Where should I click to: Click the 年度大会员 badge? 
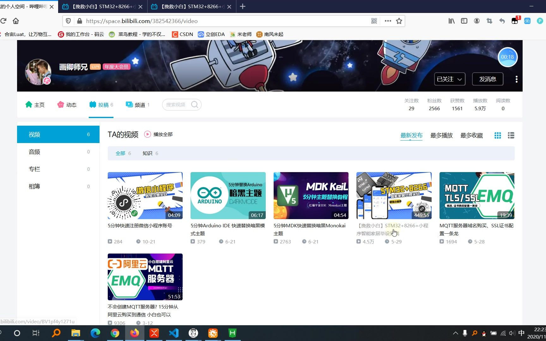[116, 67]
